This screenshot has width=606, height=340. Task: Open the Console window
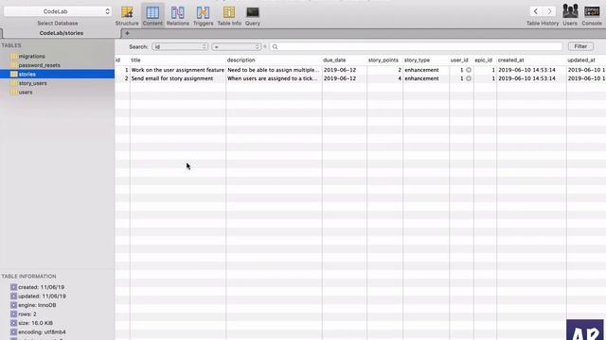[x=592, y=15]
